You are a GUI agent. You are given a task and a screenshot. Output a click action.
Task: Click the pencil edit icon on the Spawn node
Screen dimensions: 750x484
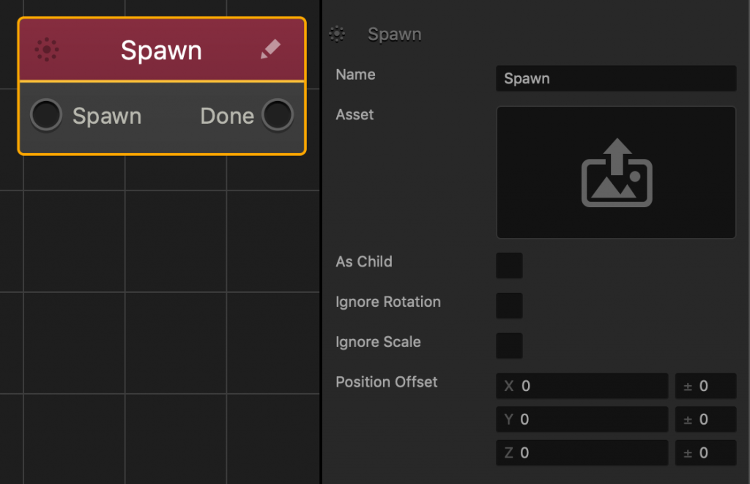tap(270, 49)
